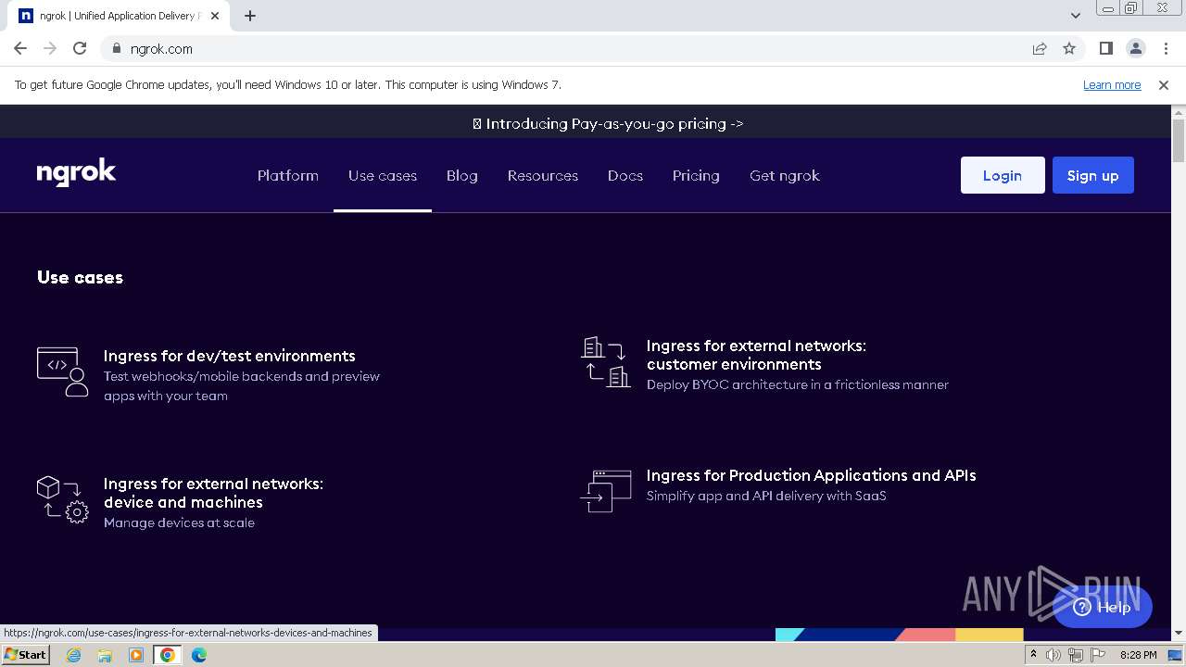
Task: Click the Action Center flag icon
Action: (1097, 655)
